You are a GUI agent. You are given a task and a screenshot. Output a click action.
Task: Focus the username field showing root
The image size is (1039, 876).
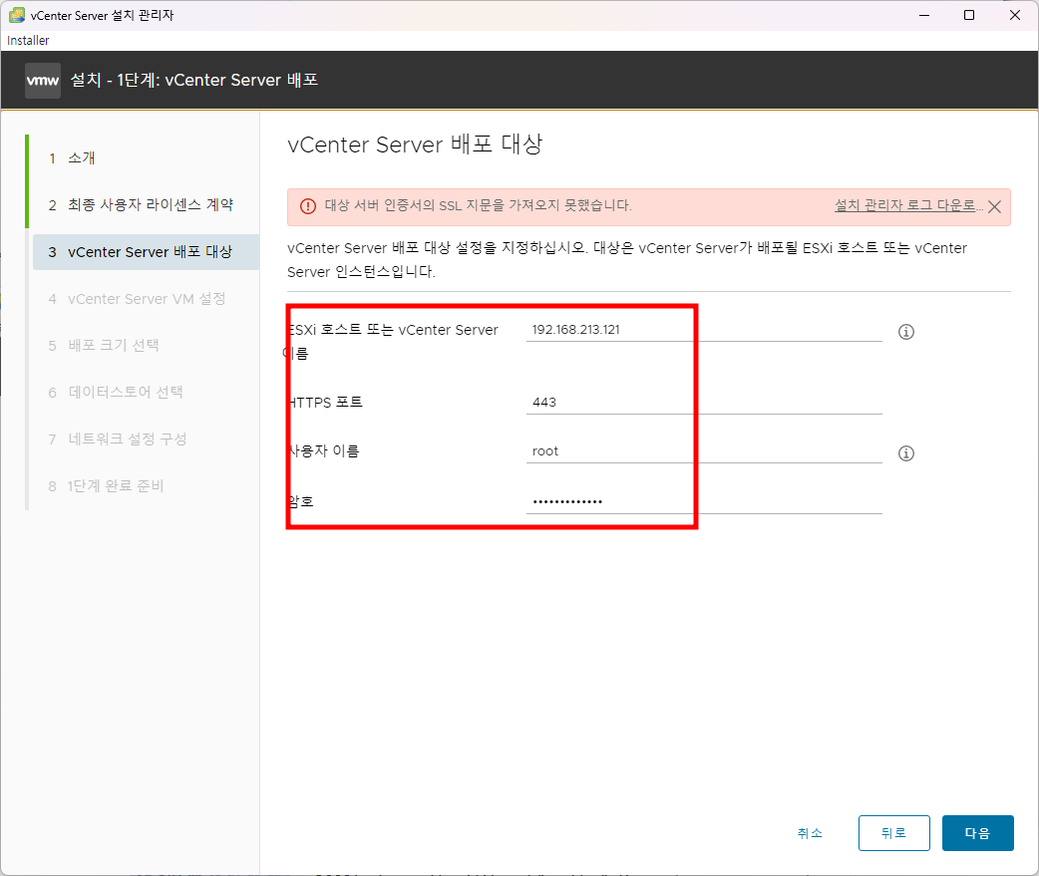click(704, 450)
